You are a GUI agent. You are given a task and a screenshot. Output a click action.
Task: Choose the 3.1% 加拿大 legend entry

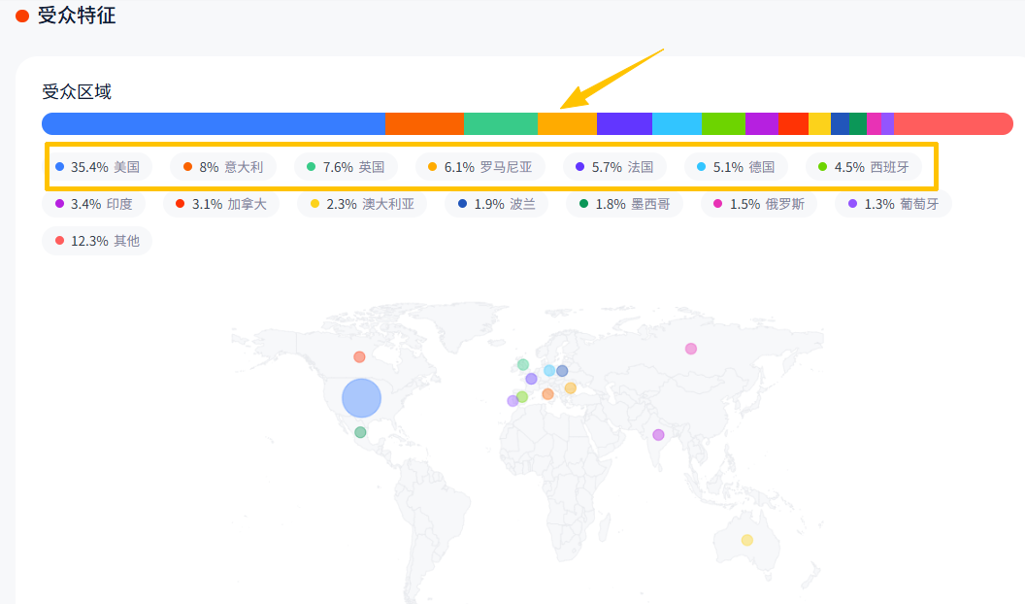(221, 204)
